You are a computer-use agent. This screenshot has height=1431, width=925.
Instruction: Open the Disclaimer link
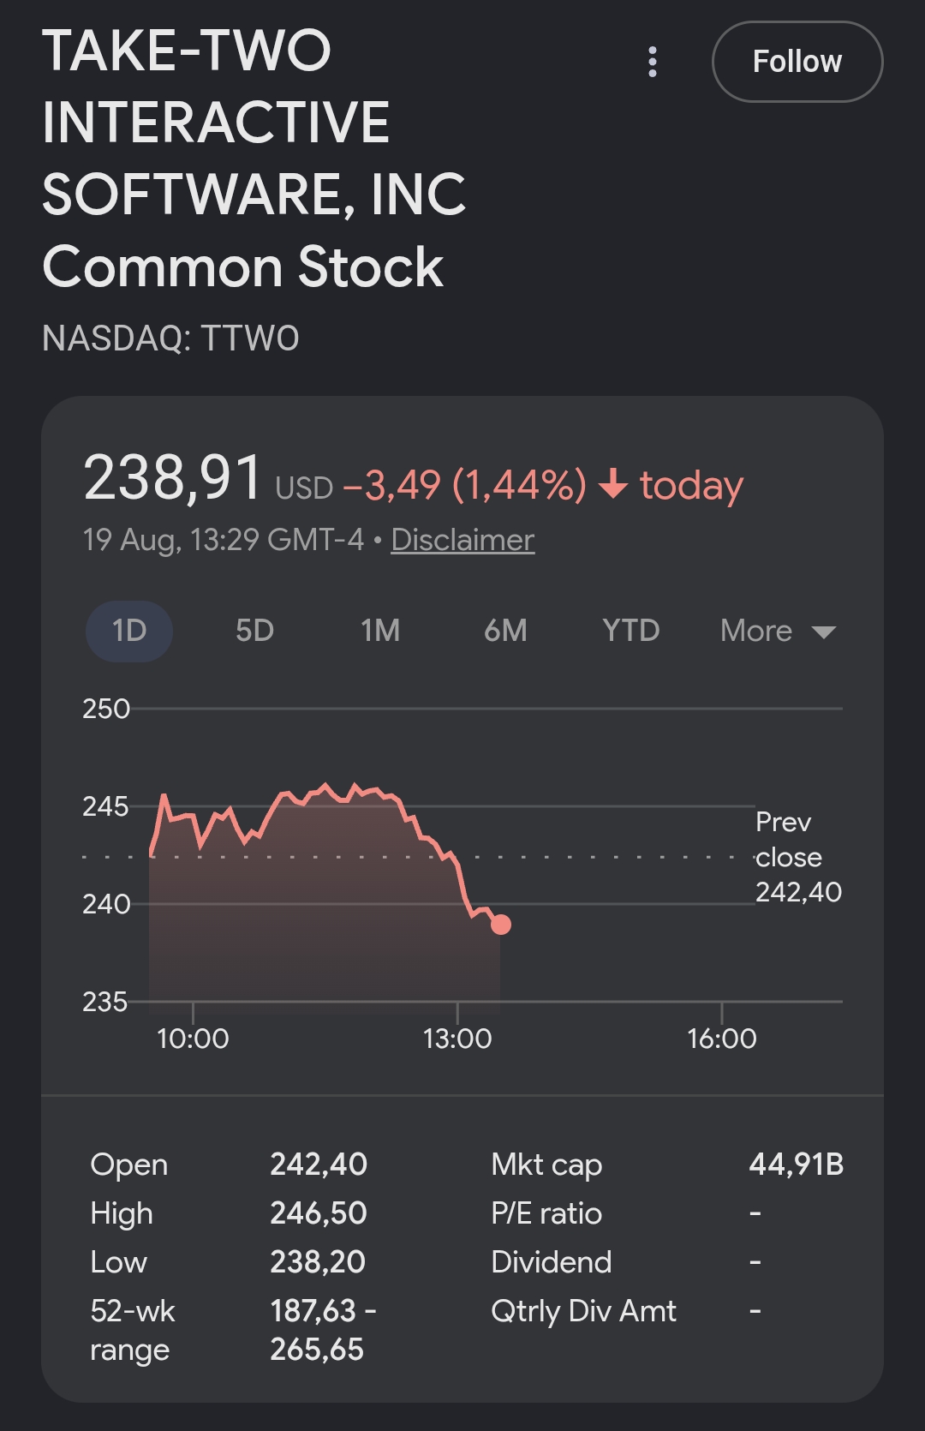(462, 540)
